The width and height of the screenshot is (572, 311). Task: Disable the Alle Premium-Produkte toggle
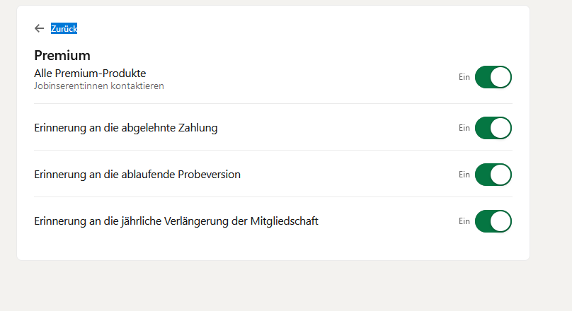tap(493, 77)
